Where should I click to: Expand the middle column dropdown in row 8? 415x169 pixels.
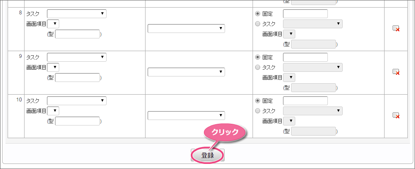(x=186, y=29)
